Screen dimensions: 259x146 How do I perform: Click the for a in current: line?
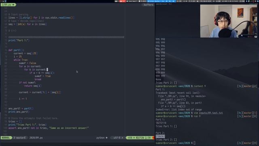[x=30, y=67]
